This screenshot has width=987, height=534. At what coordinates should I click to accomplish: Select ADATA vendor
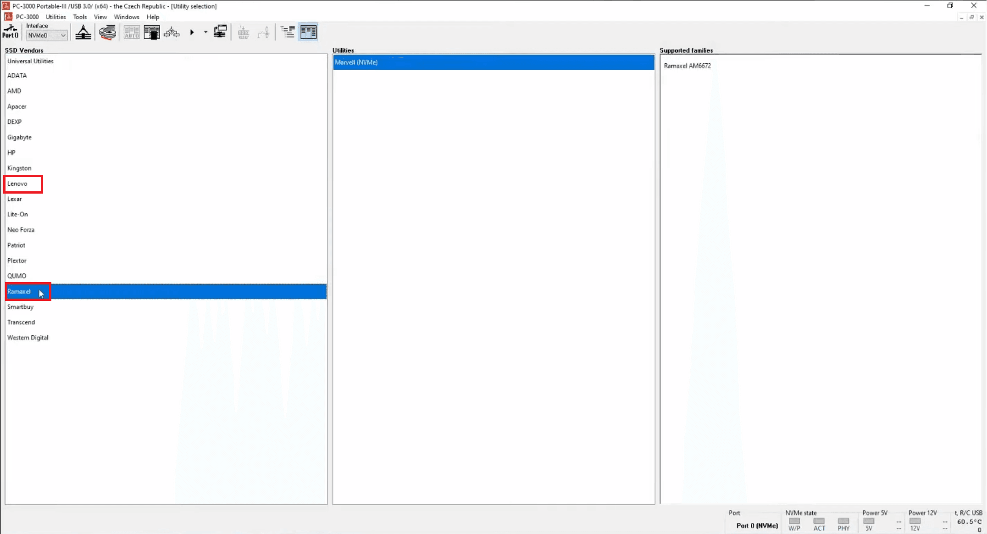pyautogui.click(x=166, y=76)
